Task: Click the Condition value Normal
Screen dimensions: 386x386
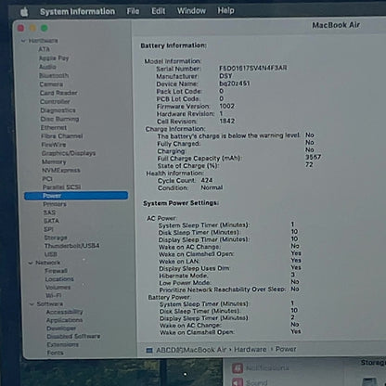Action: pyautogui.click(x=212, y=187)
